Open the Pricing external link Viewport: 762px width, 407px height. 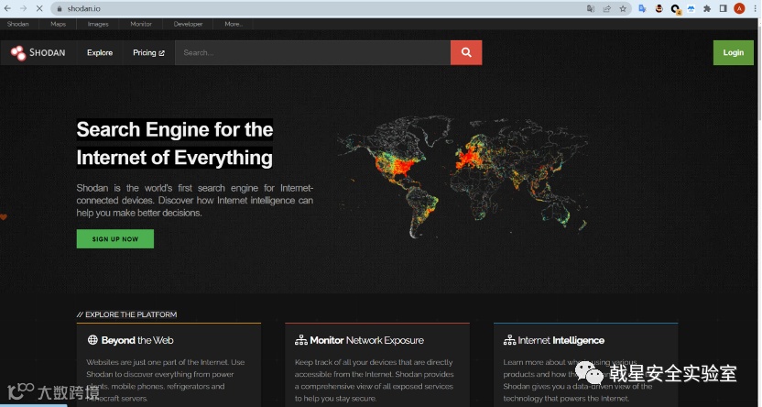(148, 52)
